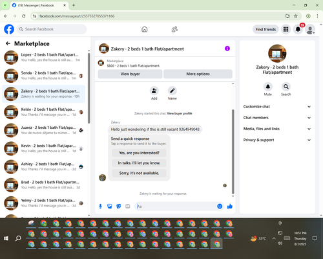Click the Search magnifier in chat panel
Viewport: 323px width, 259px height.
[x=286, y=87]
